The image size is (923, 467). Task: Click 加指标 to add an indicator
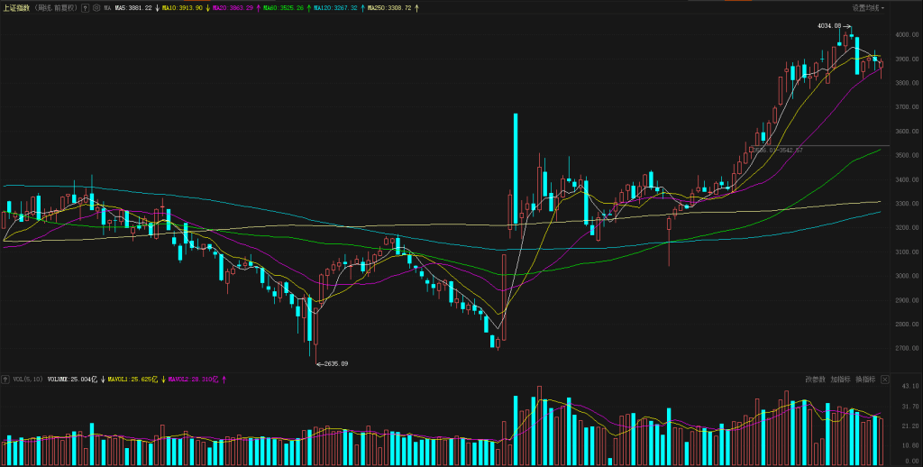(x=840, y=380)
